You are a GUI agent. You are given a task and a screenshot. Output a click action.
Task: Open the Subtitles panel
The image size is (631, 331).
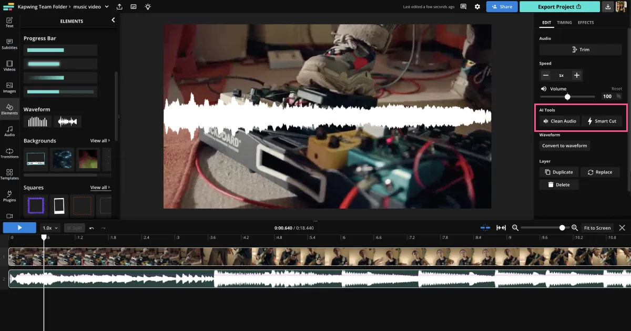click(x=9, y=44)
